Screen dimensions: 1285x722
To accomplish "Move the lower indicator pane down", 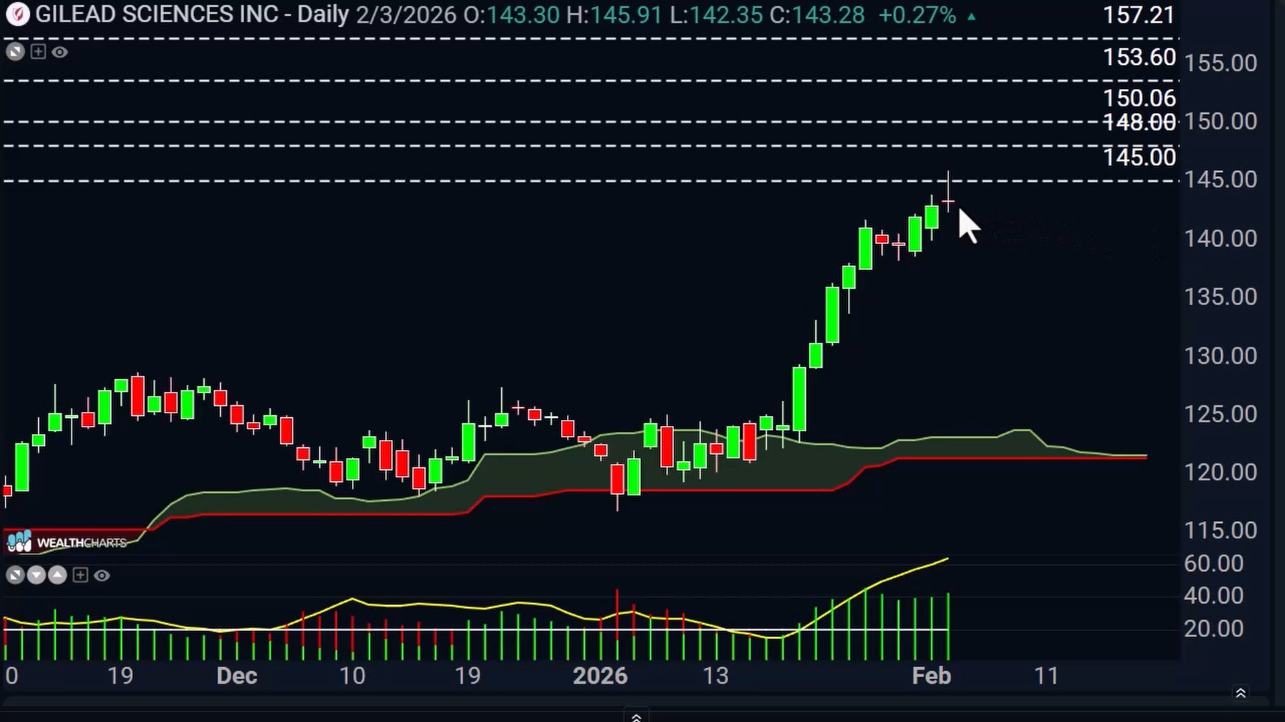I will [x=36, y=575].
